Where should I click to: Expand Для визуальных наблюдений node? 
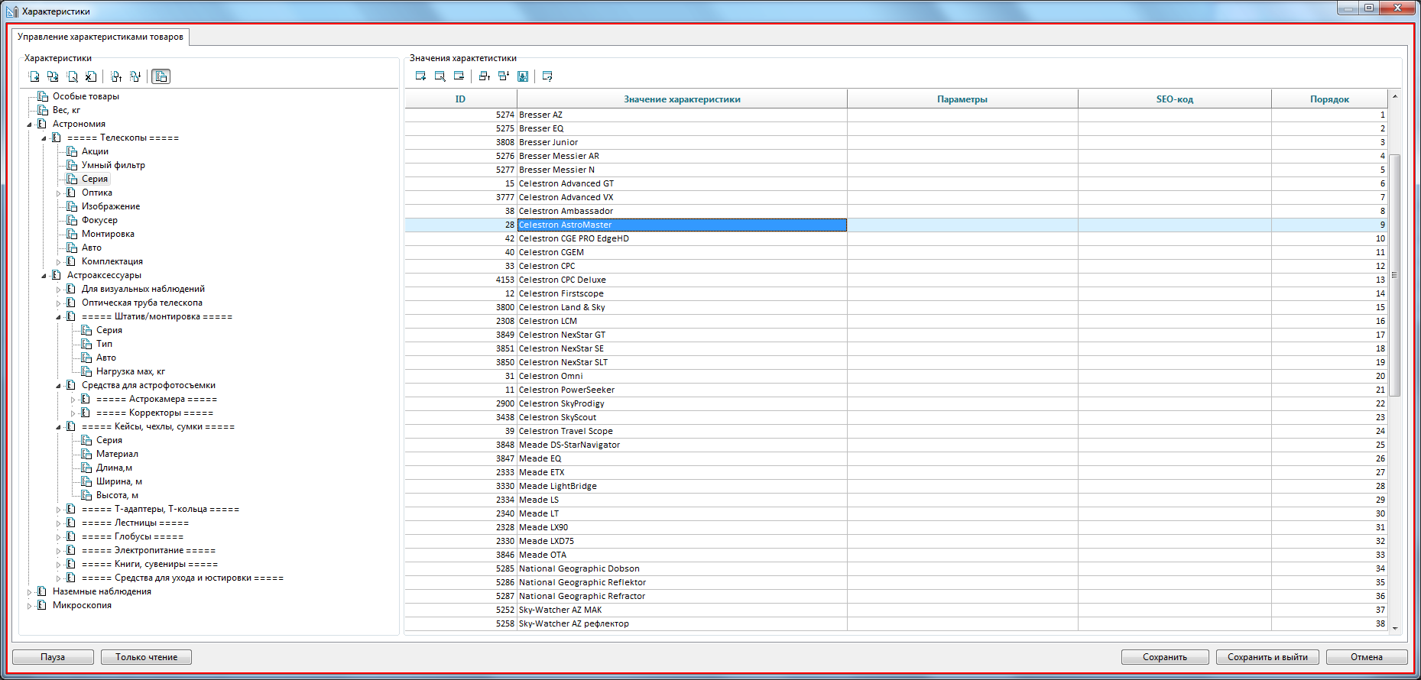click(59, 290)
